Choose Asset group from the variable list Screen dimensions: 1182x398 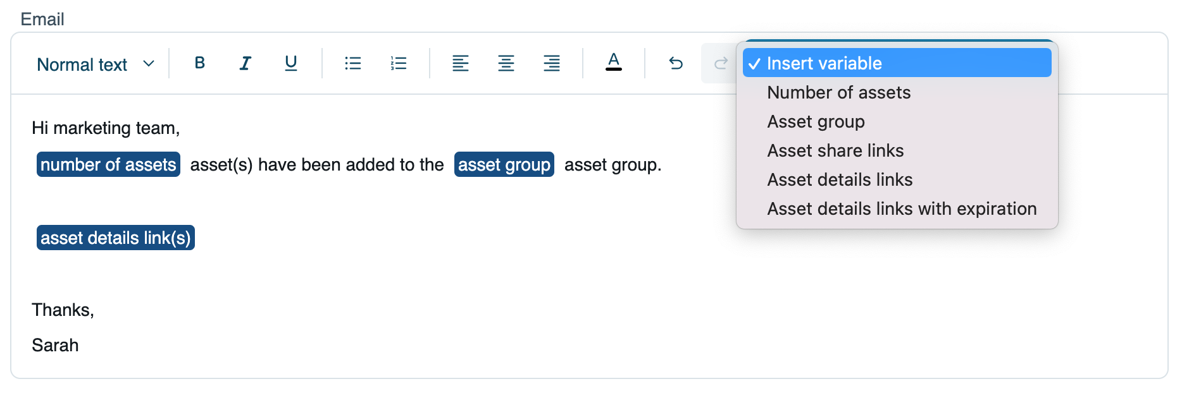coord(816,122)
